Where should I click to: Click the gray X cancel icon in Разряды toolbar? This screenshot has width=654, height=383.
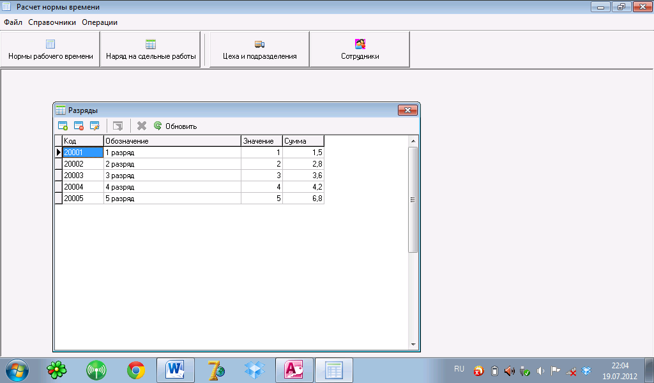[142, 126]
